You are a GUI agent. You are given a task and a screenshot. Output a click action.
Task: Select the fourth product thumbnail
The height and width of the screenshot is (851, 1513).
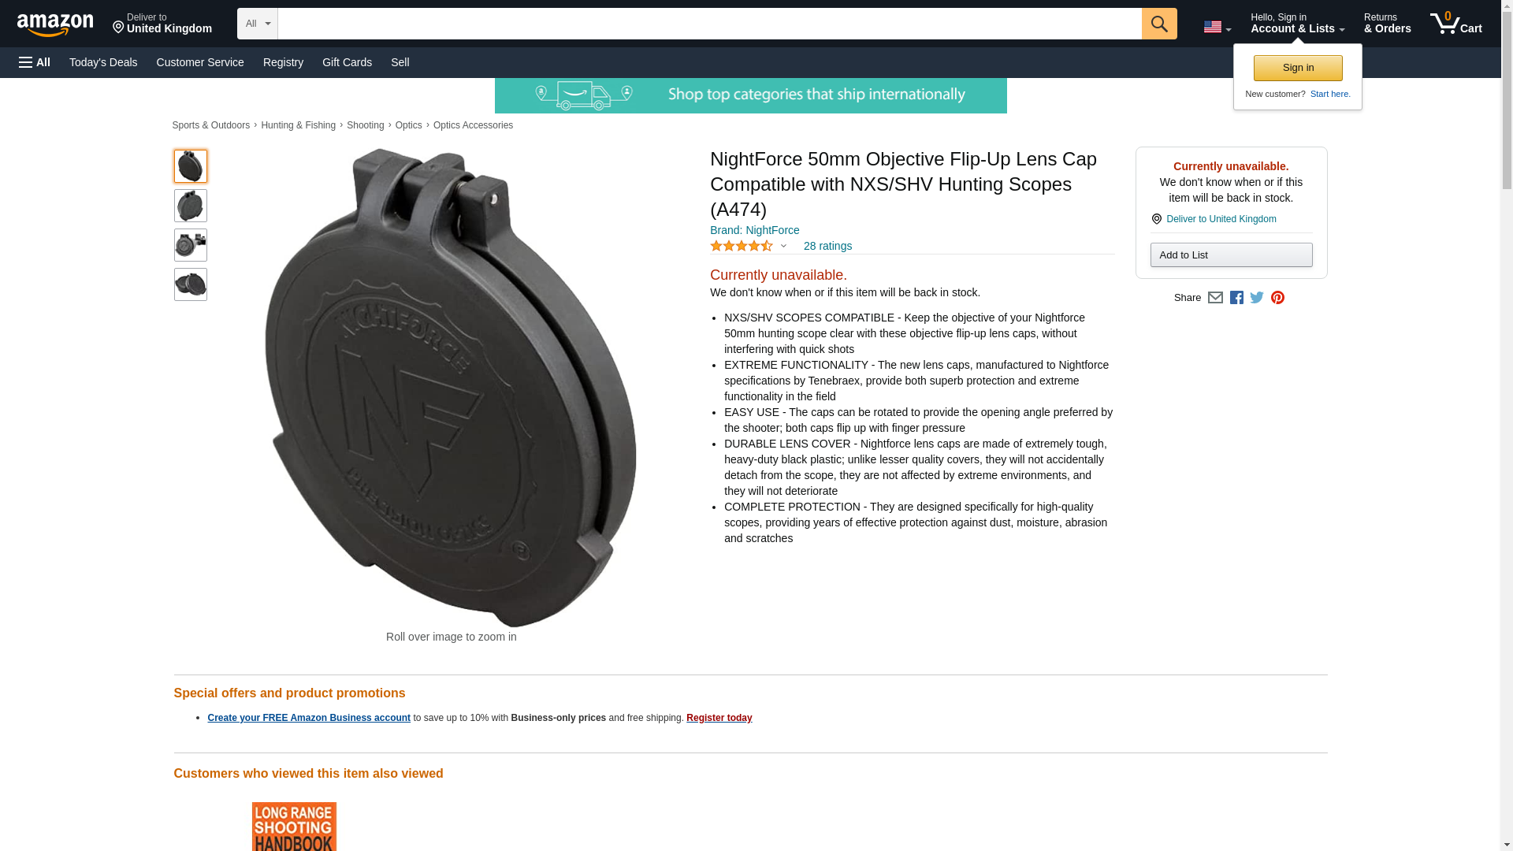point(191,284)
